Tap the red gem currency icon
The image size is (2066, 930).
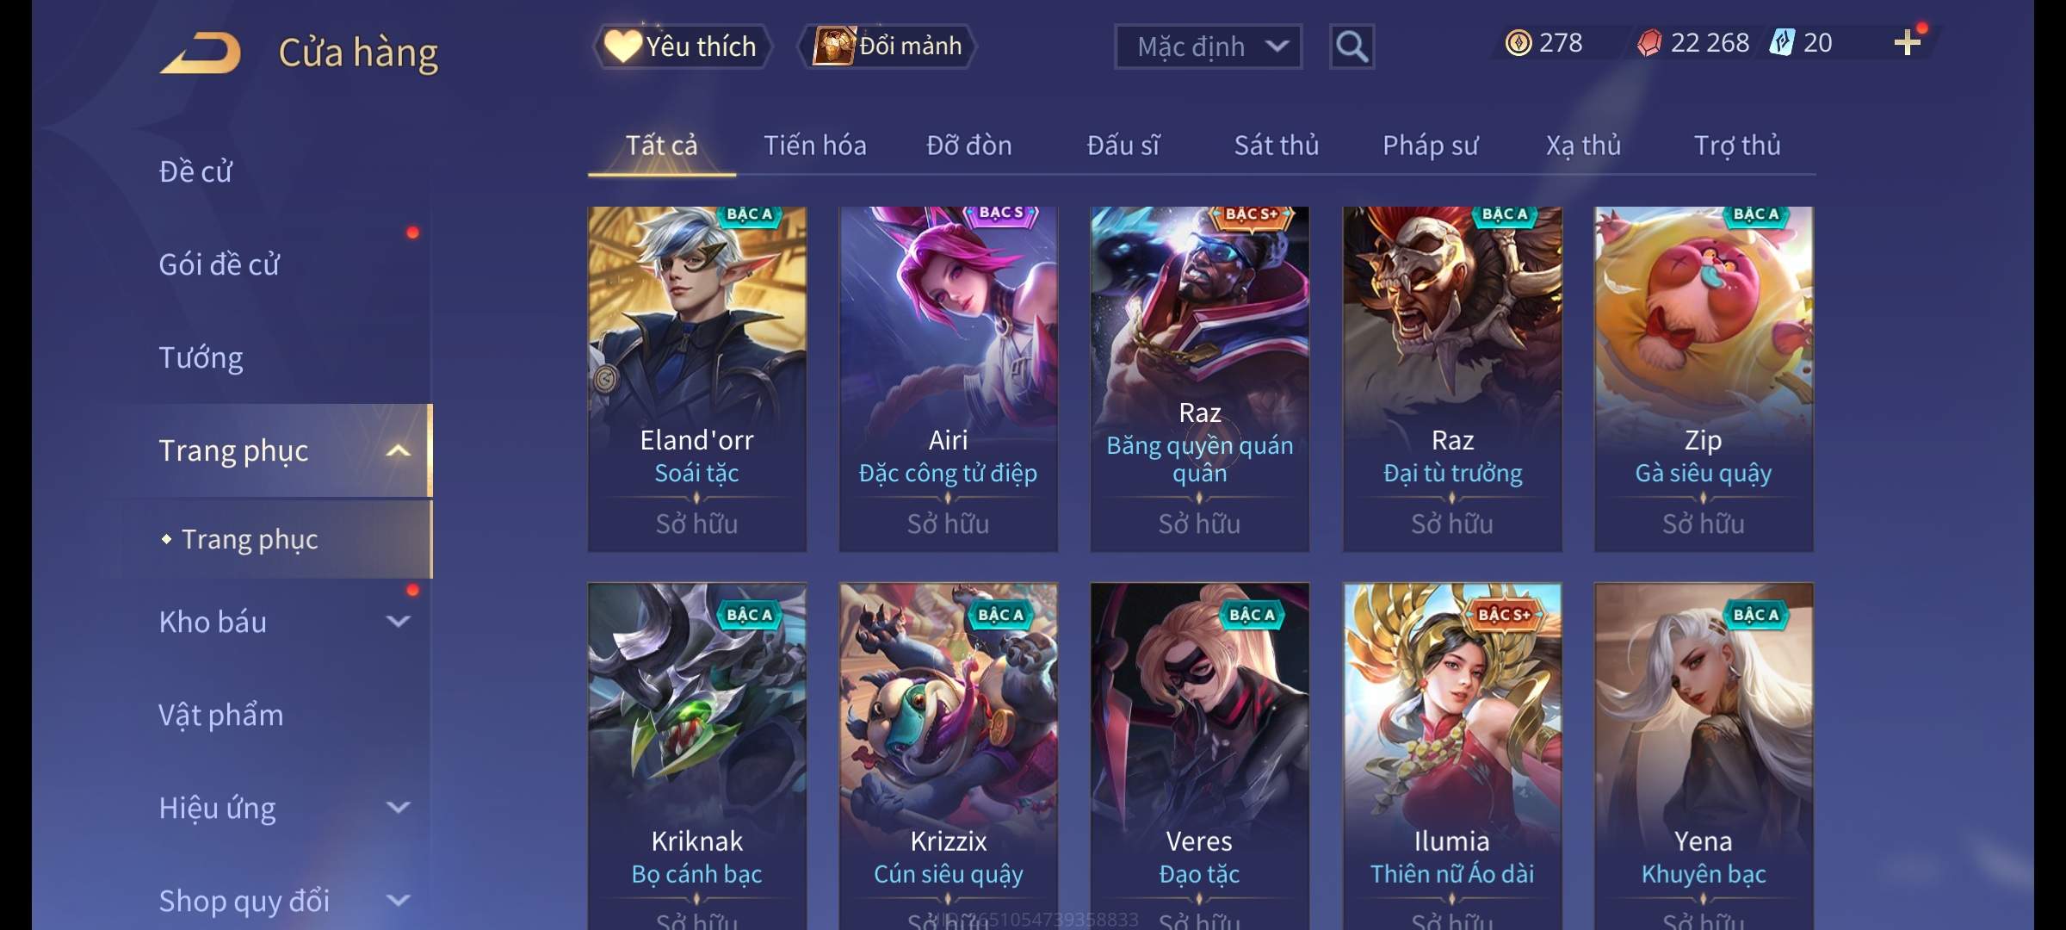1648,43
